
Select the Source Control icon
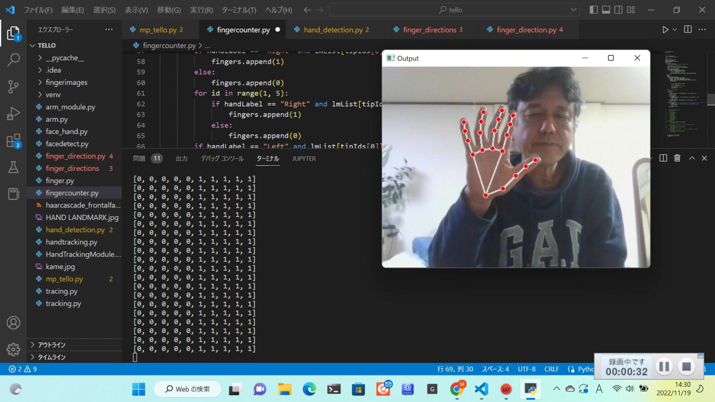[x=13, y=87]
